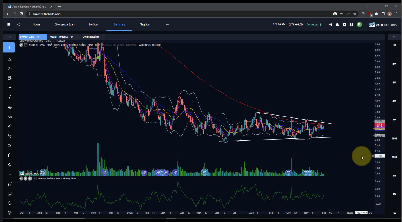The width and height of the screenshot is (402, 222).
Task: Select the Aa text annotation tool
Action: [9, 117]
